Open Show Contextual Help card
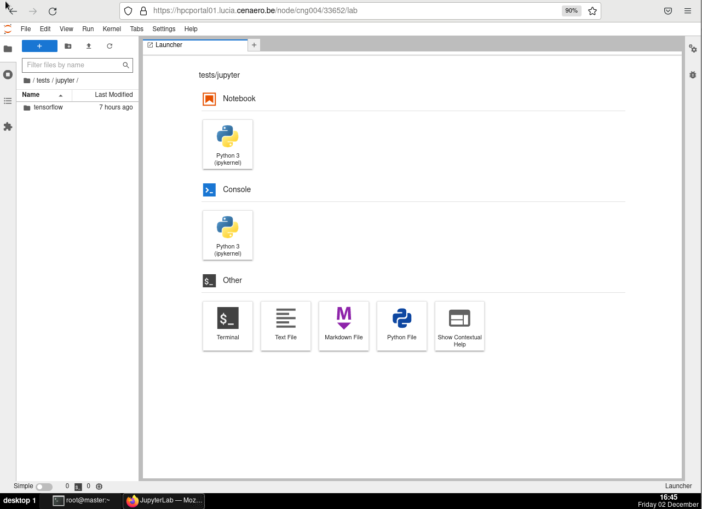Screen dimensions: 702x509 (460, 326)
